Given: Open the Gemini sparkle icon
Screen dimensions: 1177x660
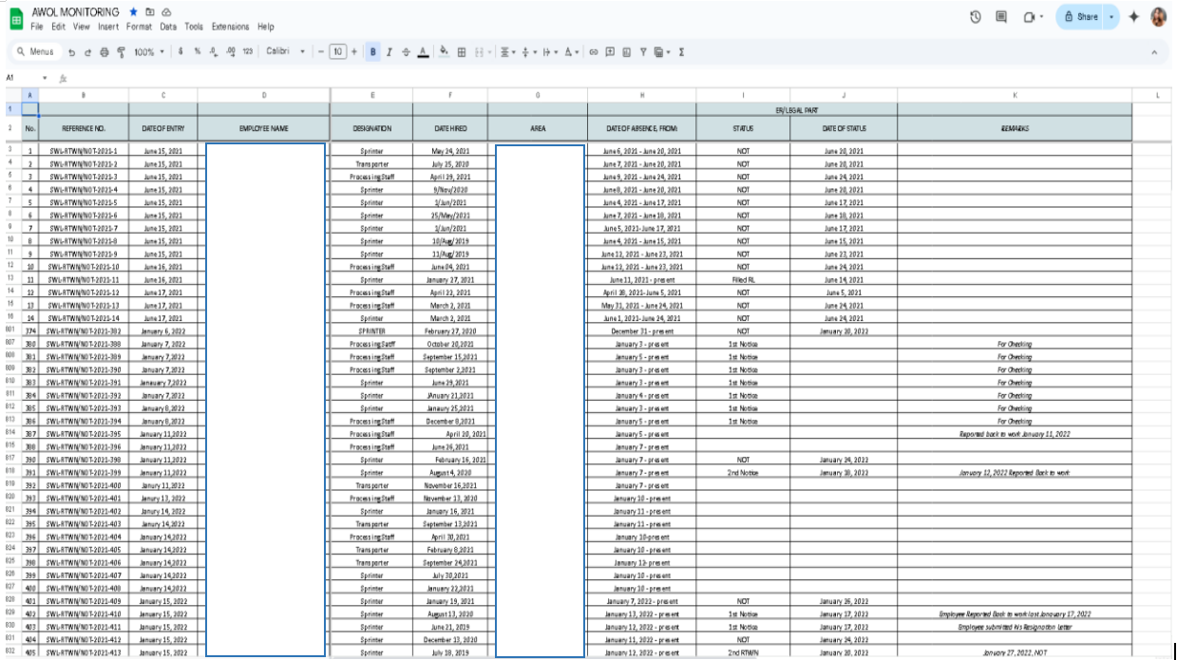Looking at the screenshot, I should coord(1134,17).
